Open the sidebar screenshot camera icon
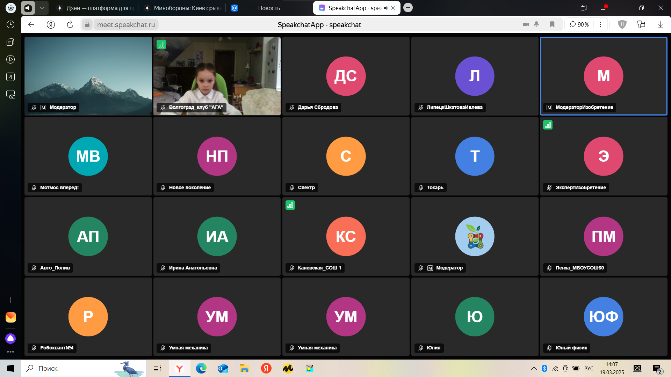671x377 pixels. [10, 94]
